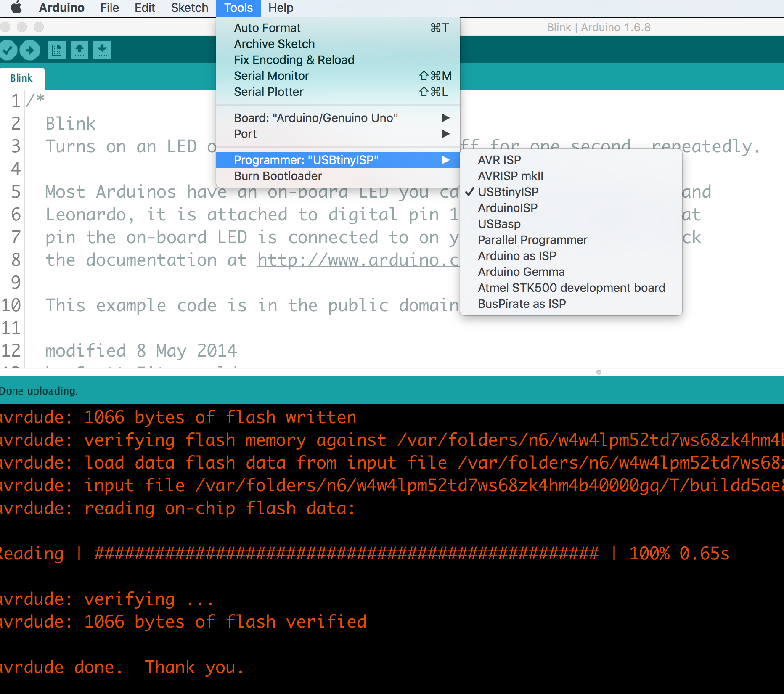Select Atmel STK500 development board
The height and width of the screenshot is (694, 784).
(x=571, y=288)
